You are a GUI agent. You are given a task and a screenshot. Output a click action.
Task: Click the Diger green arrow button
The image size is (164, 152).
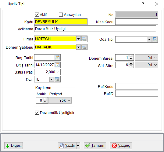pyautogui.click(x=14, y=146)
